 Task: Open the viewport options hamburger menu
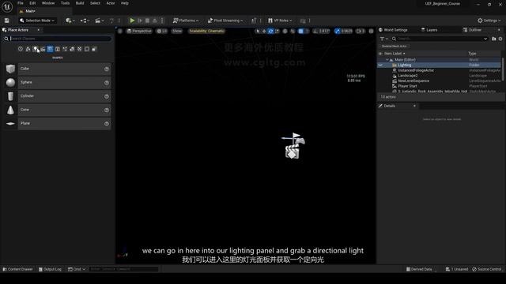[120, 31]
